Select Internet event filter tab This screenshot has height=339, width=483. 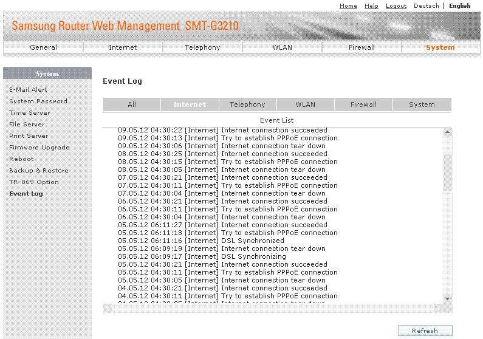(x=190, y=104)
